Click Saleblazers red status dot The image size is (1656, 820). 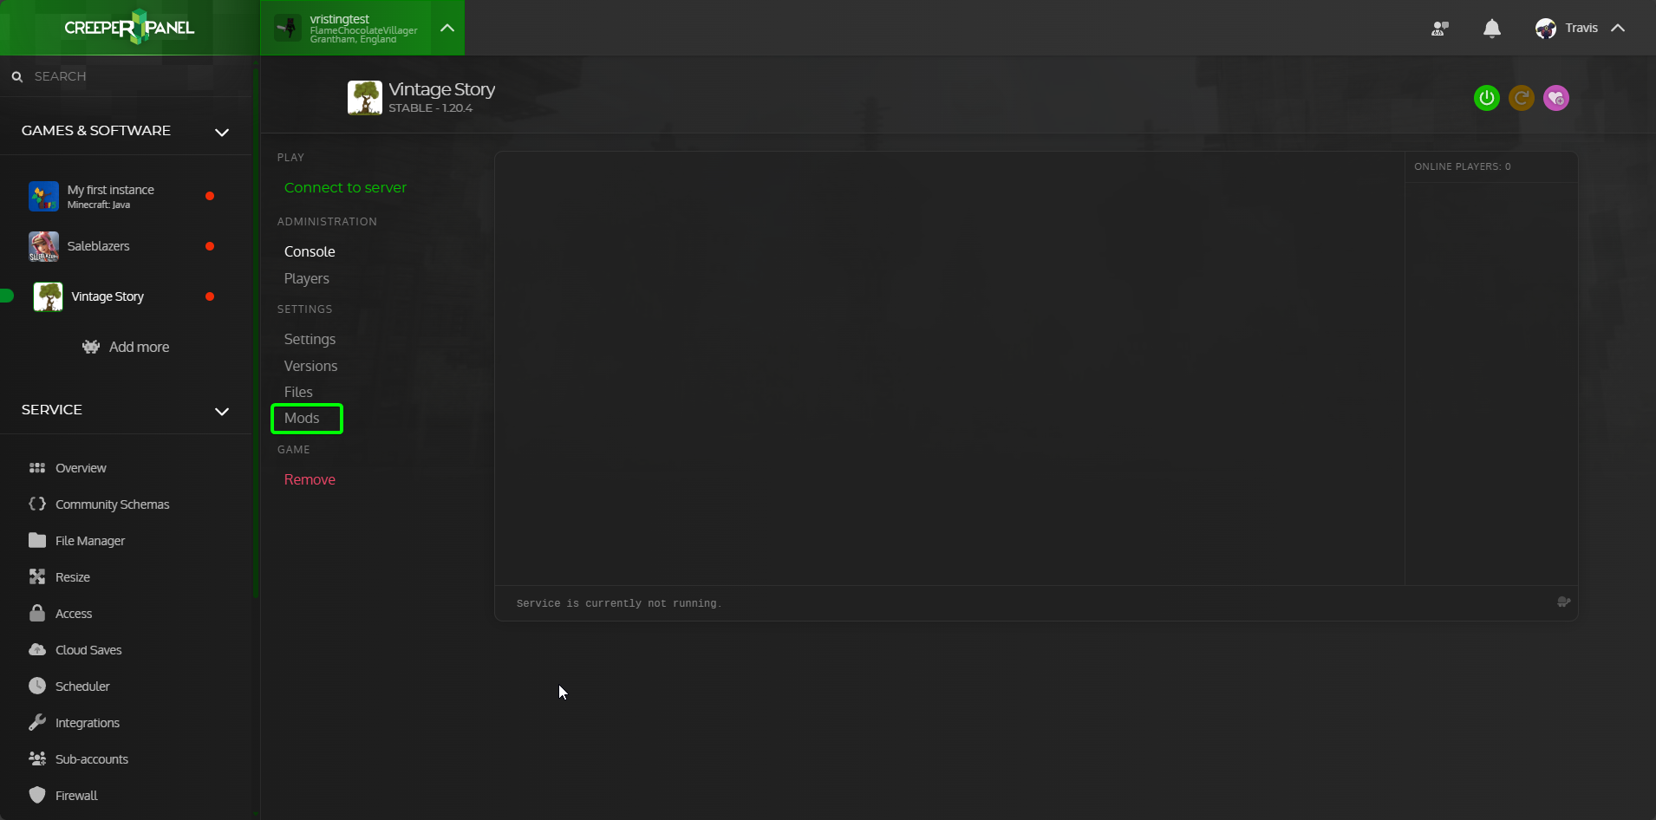coord(210,246)
